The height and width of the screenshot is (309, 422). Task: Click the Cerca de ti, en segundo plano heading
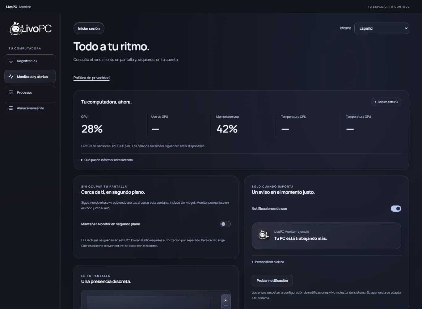(113, 192)
